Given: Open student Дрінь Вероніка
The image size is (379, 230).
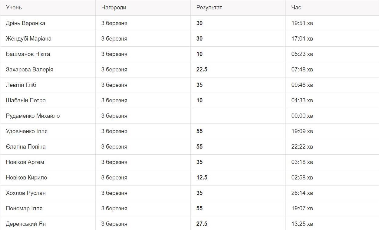Looking at the screenshot, I should [x=25, y=23].
